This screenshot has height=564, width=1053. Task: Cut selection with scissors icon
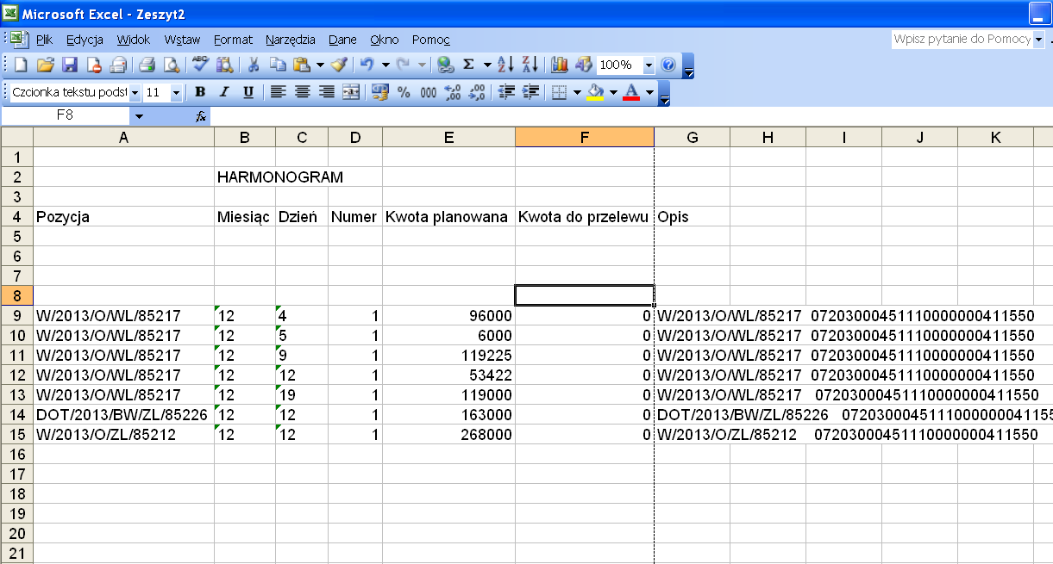coord(254,65)
